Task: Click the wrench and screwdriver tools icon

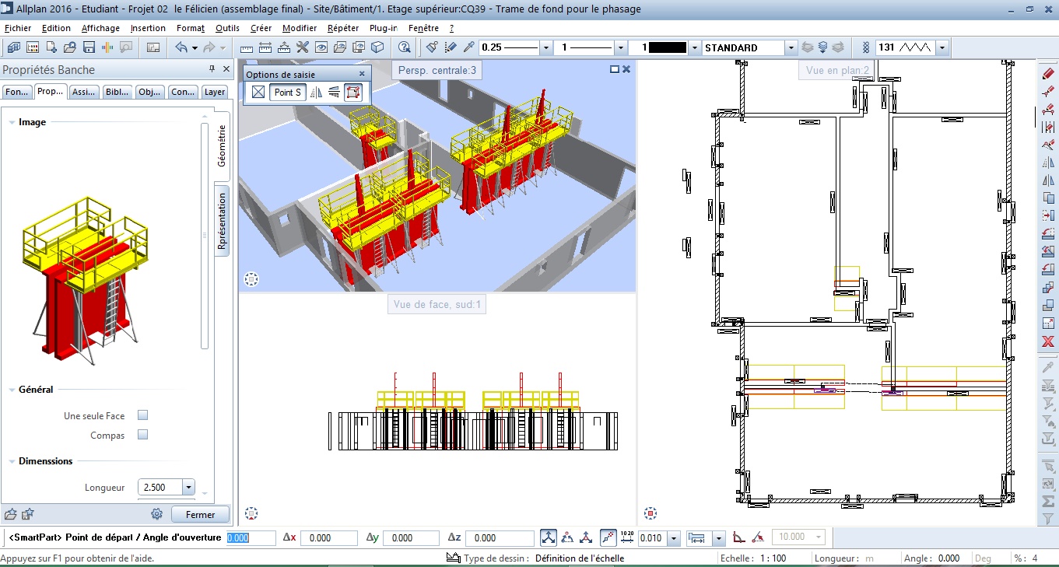Action: coord(302,47)
